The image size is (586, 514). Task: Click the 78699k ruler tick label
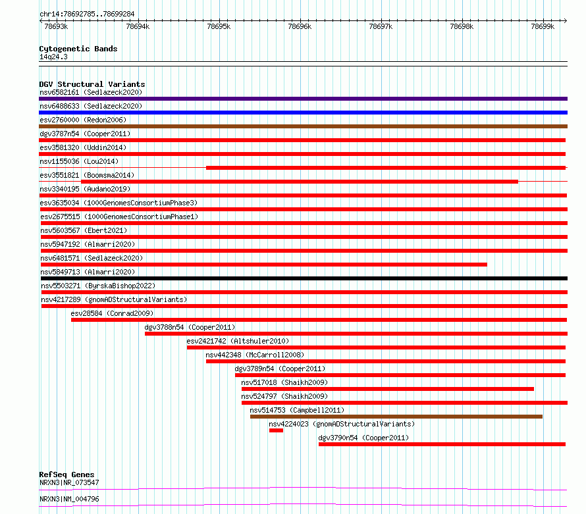(543, 26)
